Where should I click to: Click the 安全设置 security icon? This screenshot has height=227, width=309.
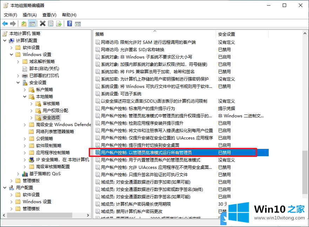click(25, 83)
